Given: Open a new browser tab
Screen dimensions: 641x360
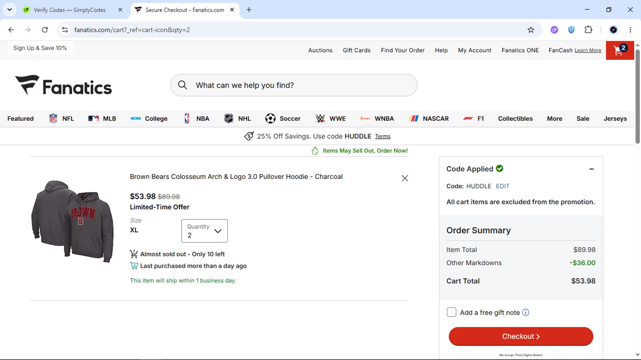Looking at the screenshot, I should click(x=249, y=10).
